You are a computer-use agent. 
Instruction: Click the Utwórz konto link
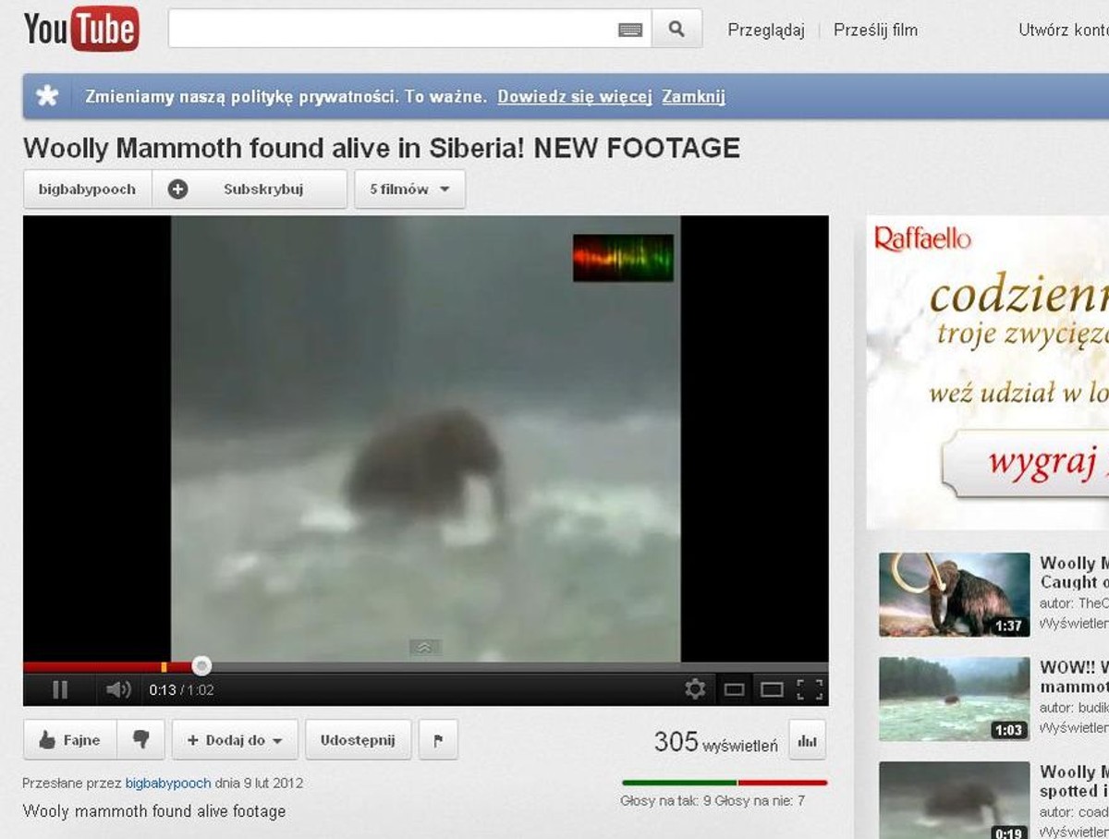click(x=1063, y=30)
